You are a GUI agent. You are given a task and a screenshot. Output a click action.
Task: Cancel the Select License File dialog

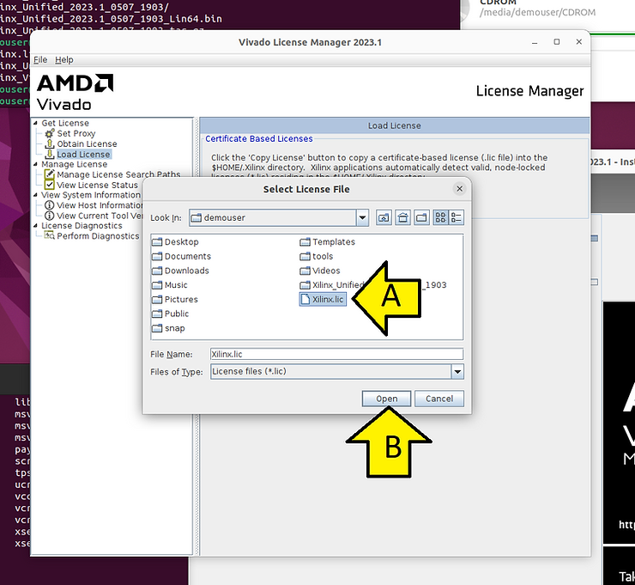point(439,399)
